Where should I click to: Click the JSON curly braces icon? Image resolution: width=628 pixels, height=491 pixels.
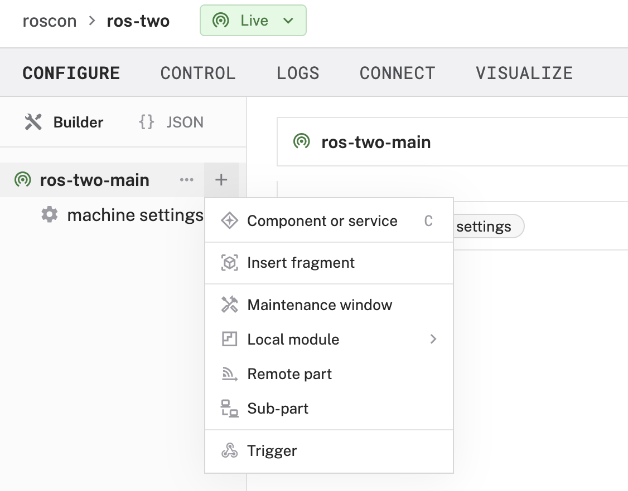147,122
